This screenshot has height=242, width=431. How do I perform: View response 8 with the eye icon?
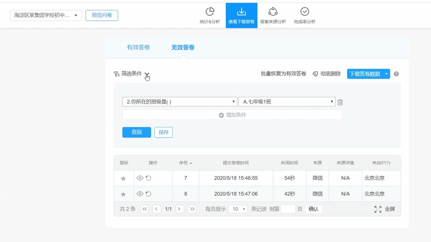click(140, 194)
